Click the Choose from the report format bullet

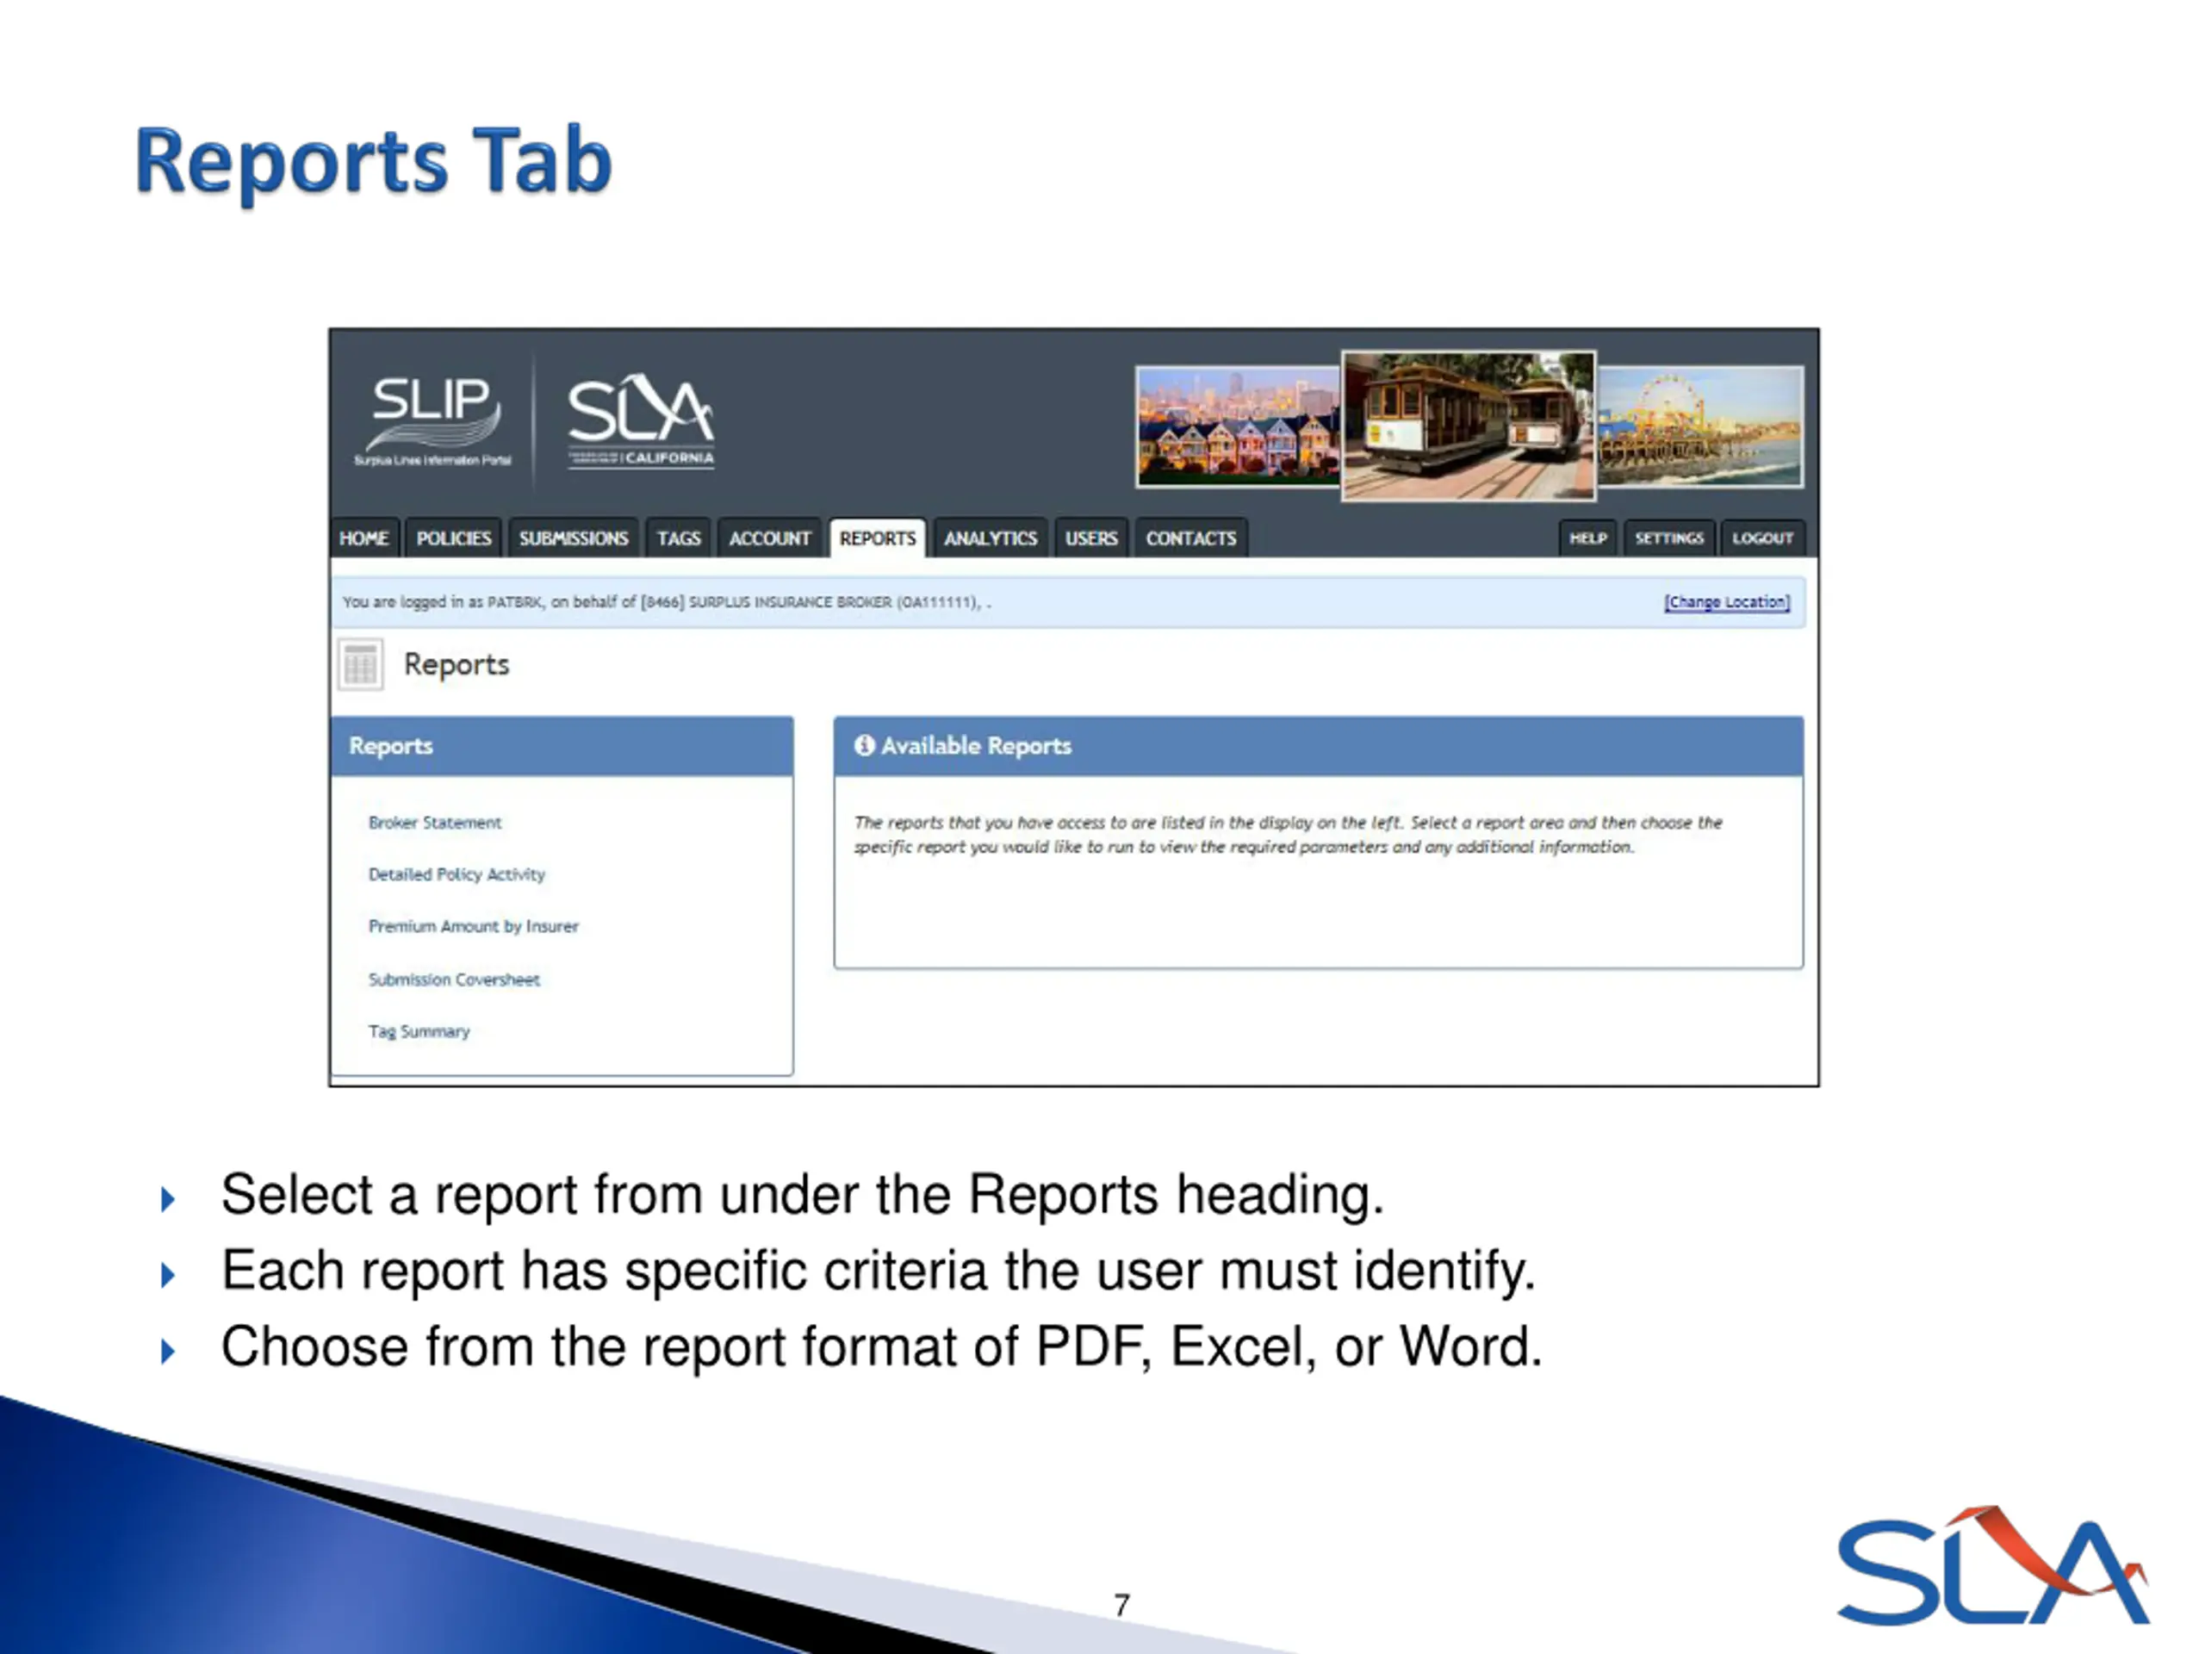[x=881, y=1347]
